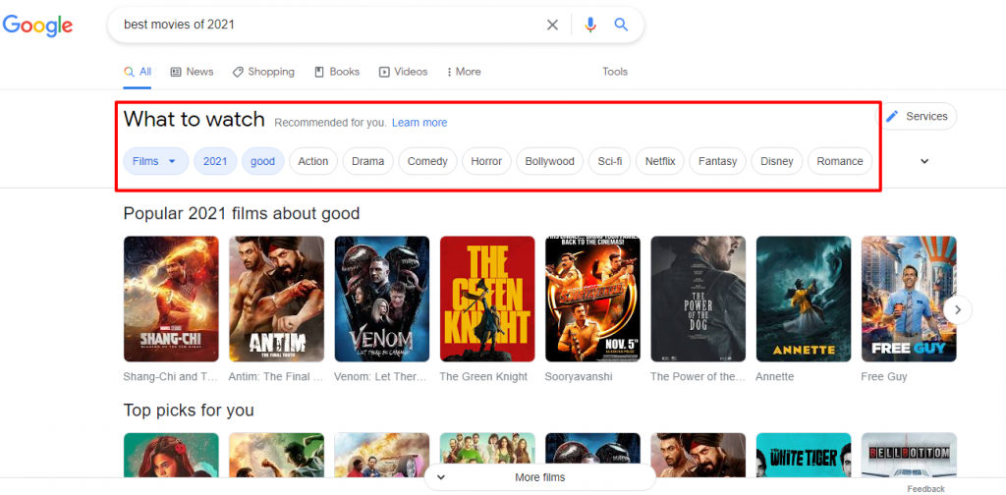Toggle the Drama genre chip
The image size is (1006, 495).
[x=368, y=161]
